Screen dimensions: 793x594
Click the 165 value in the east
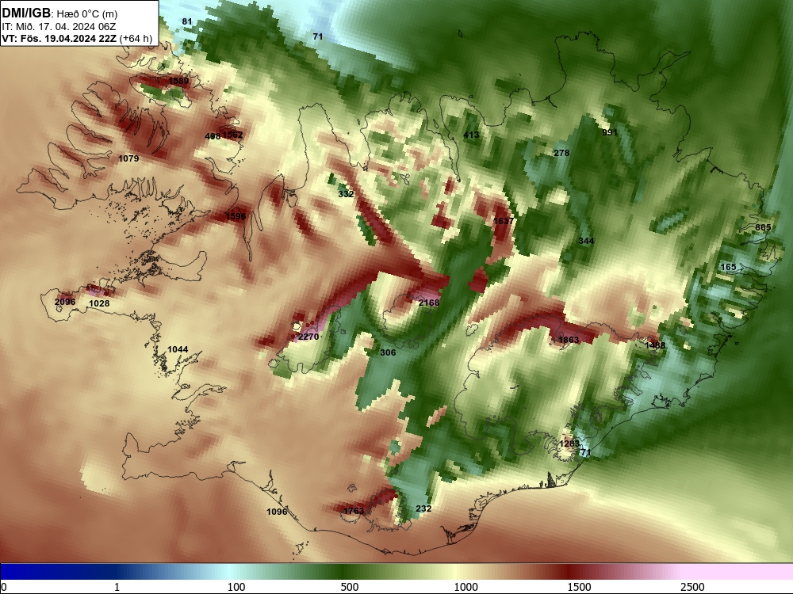coord(728,267)
